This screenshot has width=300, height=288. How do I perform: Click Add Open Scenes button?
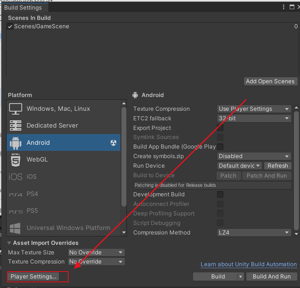pyautogui.click(x=271, y=81)
